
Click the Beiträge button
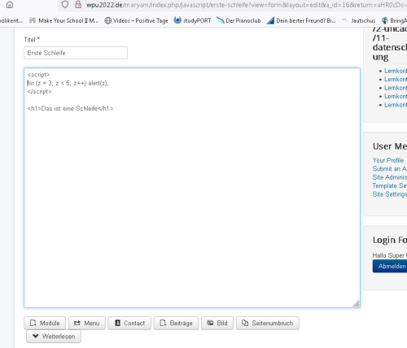[176, 323]
